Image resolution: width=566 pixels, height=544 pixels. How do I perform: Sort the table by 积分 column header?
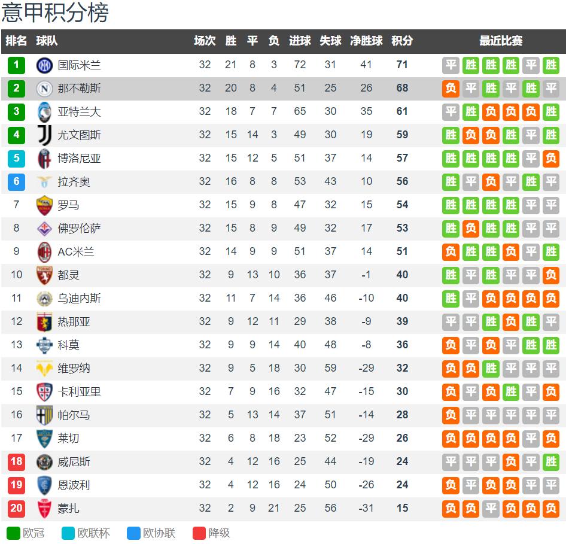pos(402,41)
